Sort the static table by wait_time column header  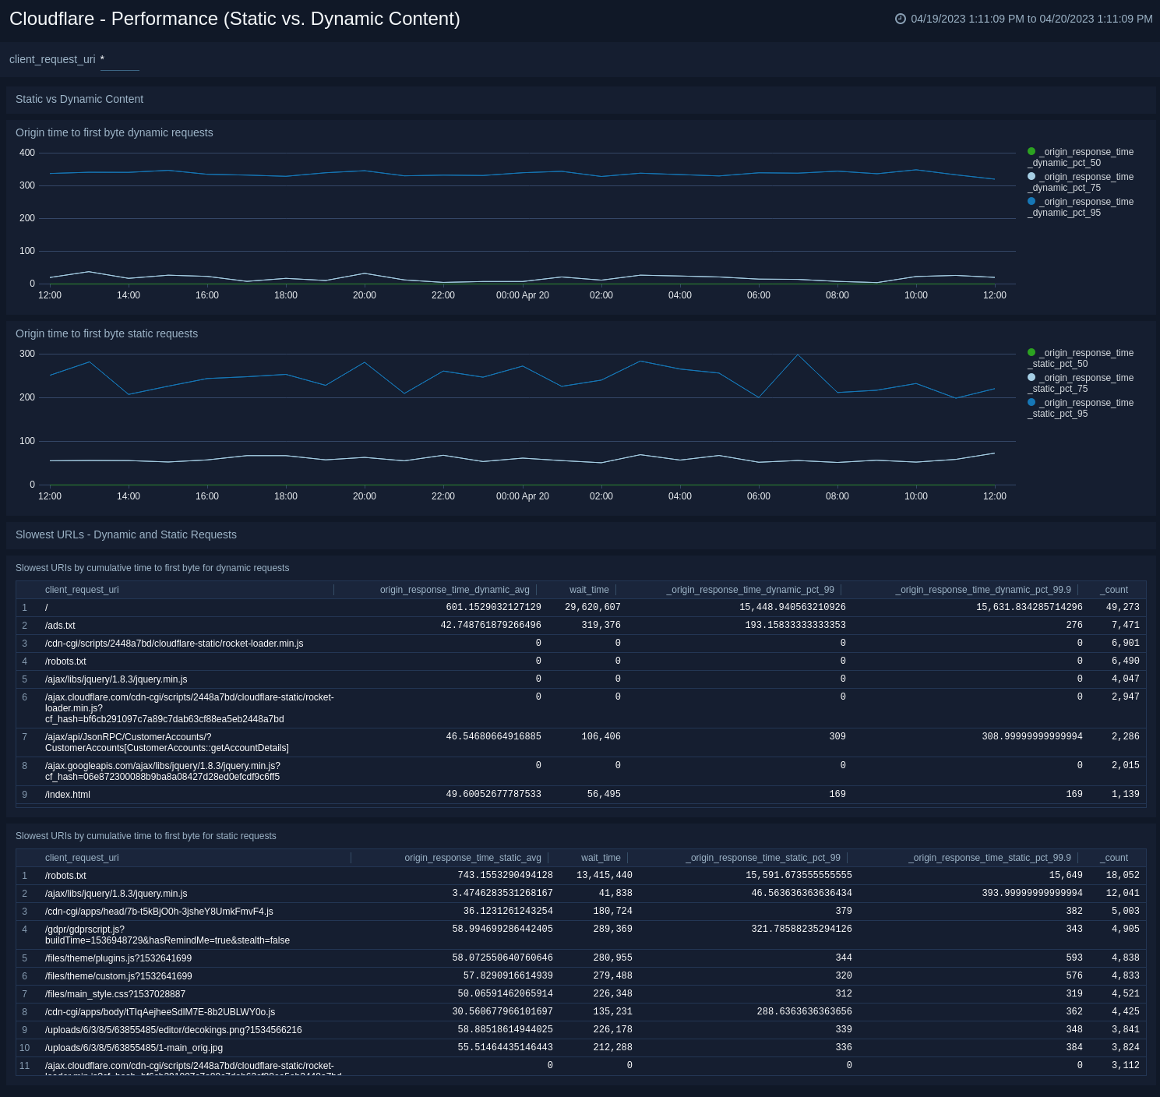[x=600, y=858]
